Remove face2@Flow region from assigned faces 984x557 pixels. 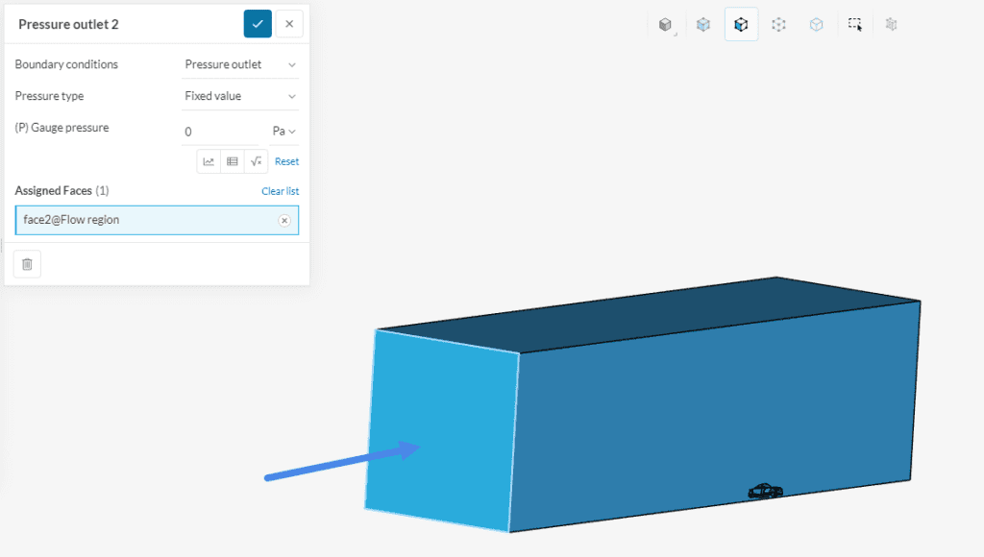[x=284, y=220]
